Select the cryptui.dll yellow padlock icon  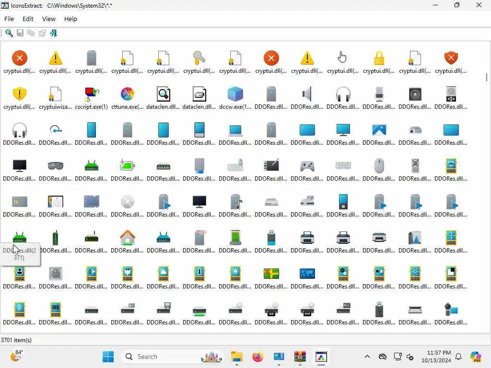[x=379, y=58]
